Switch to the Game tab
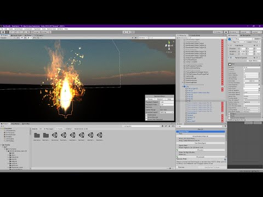263x197 pixels. pyautogui.click(x=28, y=36)
